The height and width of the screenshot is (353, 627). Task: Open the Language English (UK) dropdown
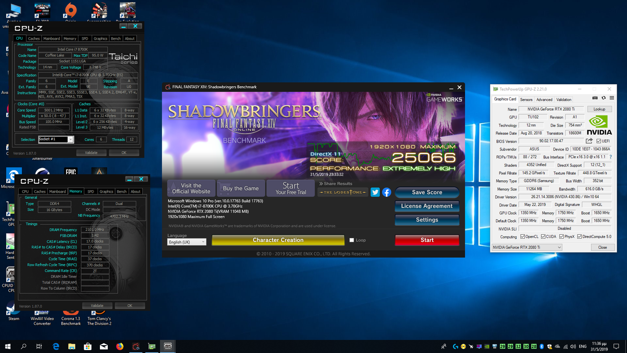[x=187, y=242]
